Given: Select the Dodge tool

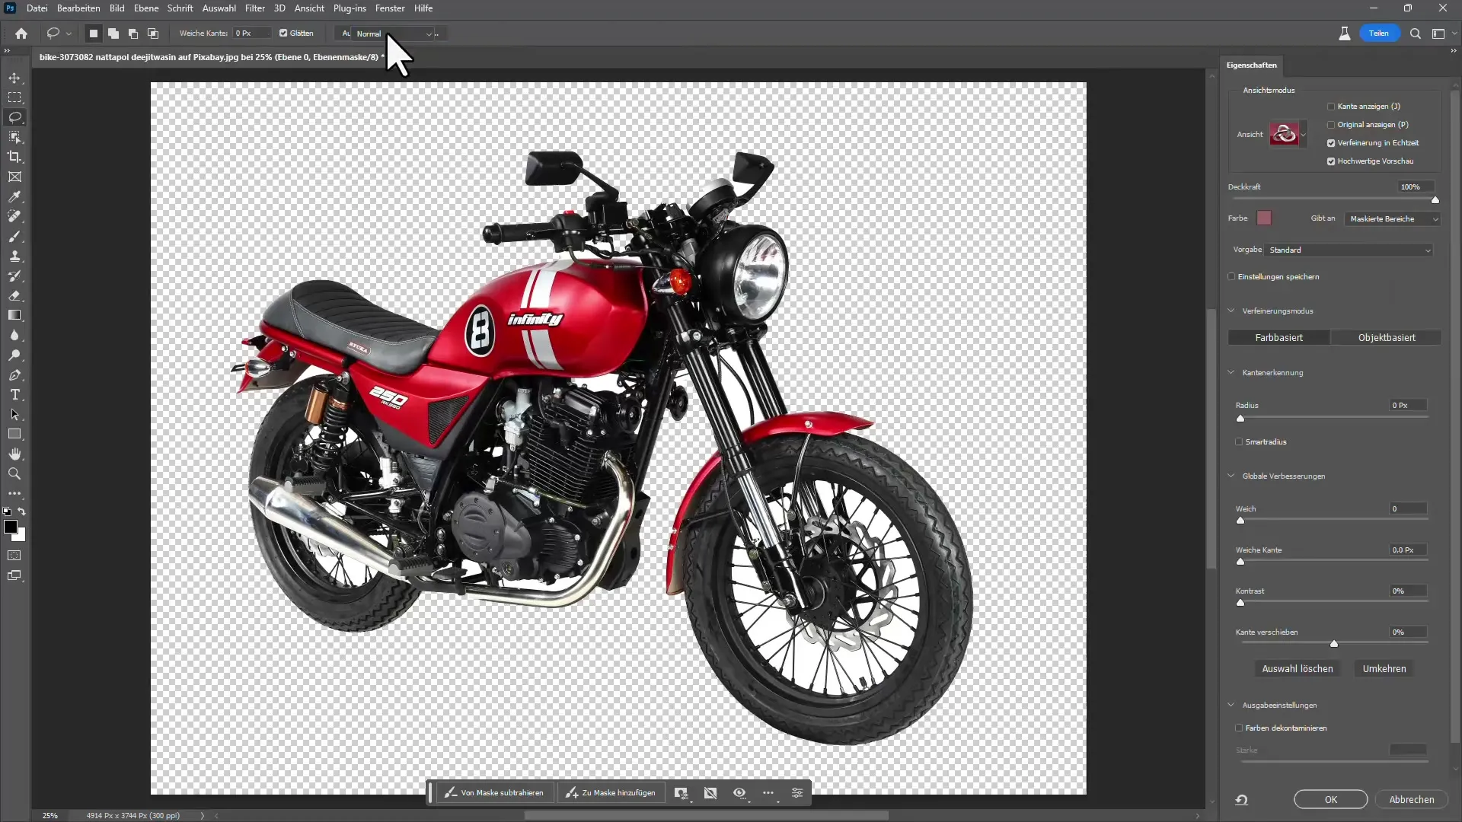Looking at the screenshot, I should click(x=14, y=355).
